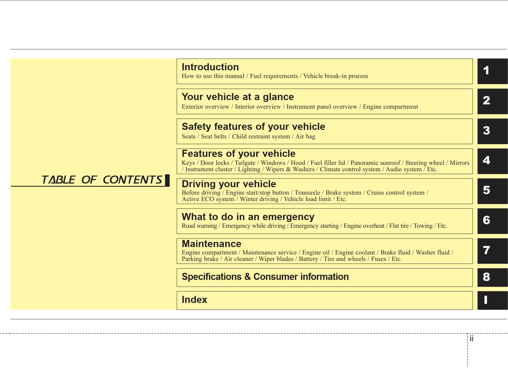The image size is (508, 368).
Task: Click 'Wiper blades' text
Action: [x=276, y=259]
